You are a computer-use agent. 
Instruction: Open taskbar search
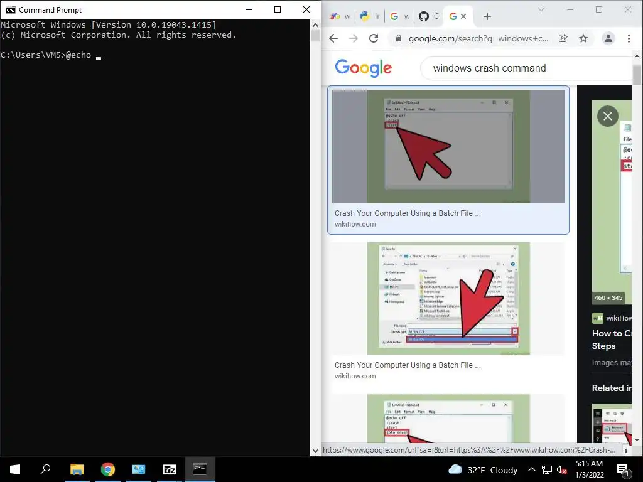(x=45, y=469)
